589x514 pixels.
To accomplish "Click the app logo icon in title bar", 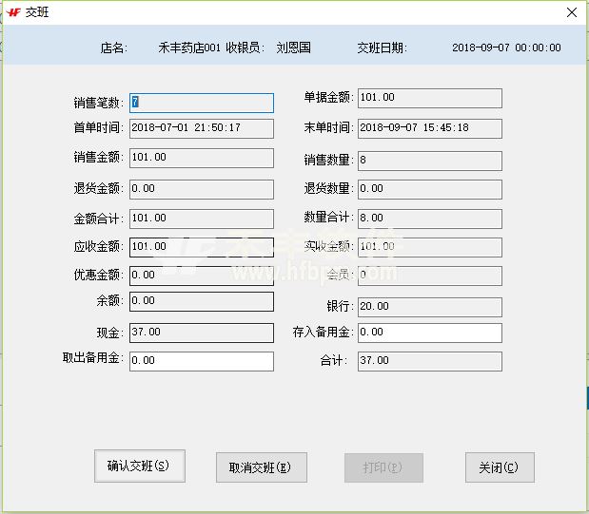I will tap(13, 12).
